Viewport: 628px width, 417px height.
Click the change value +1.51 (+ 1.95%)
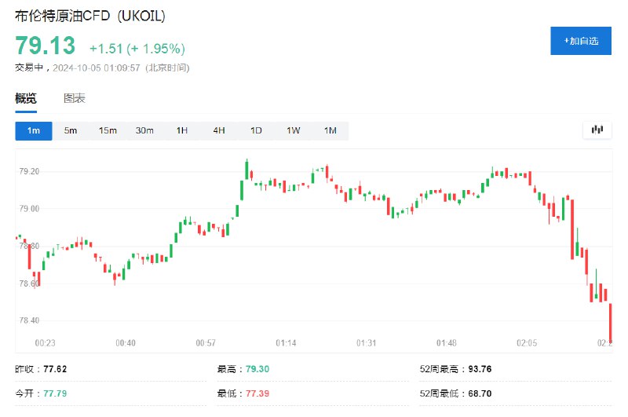click(137, 49)
